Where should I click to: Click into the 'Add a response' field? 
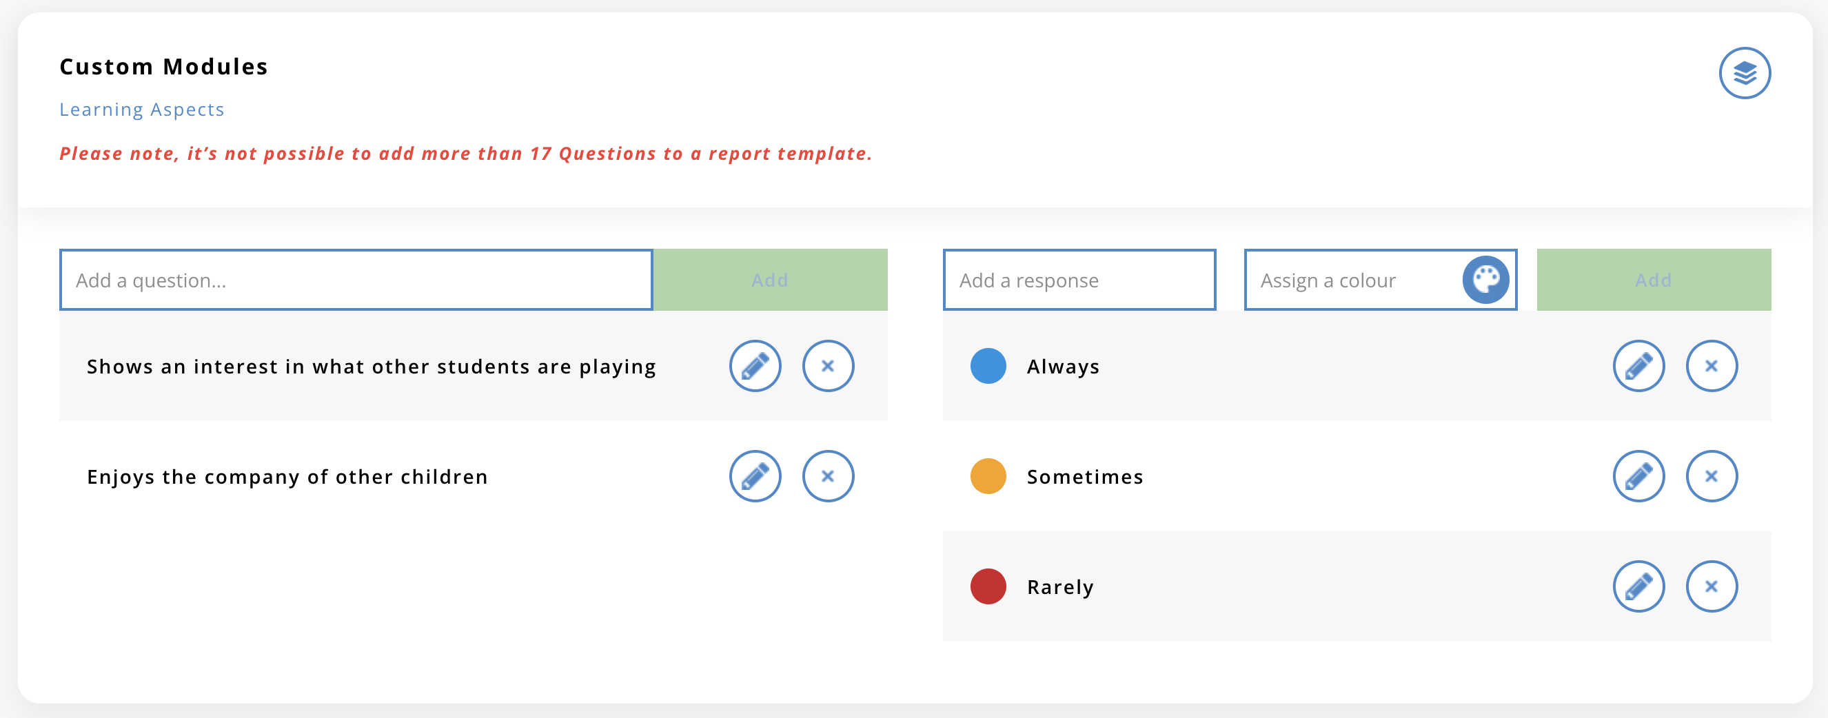(x=1079, y=280)
